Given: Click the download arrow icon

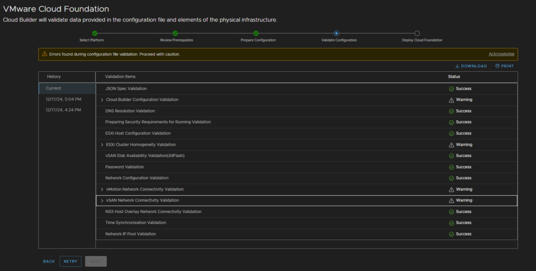Looking at the screenshot, I should click(x=457, y=66).
